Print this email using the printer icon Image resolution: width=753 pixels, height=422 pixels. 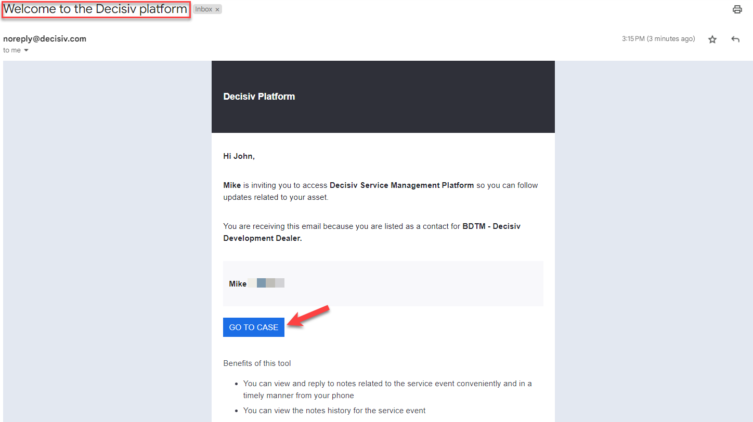737,9
